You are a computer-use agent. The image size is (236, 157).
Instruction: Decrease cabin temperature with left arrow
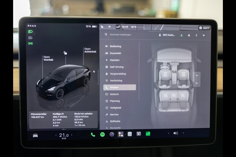coord(56,135)
